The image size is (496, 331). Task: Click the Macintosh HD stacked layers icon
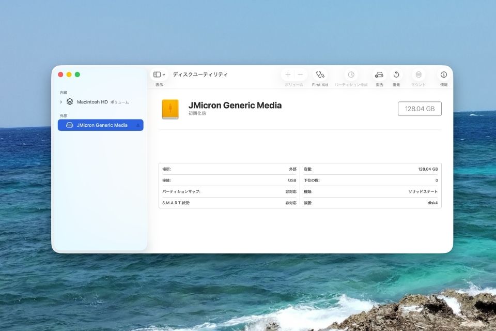pyautogui.click(x=70, y=102)
